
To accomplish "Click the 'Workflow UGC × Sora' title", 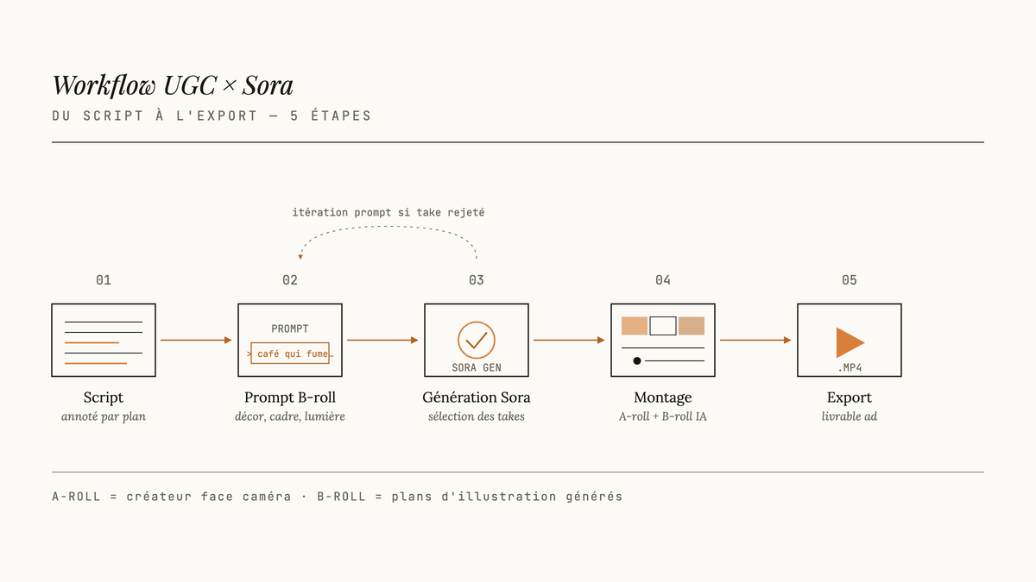I will pos(173,85).
